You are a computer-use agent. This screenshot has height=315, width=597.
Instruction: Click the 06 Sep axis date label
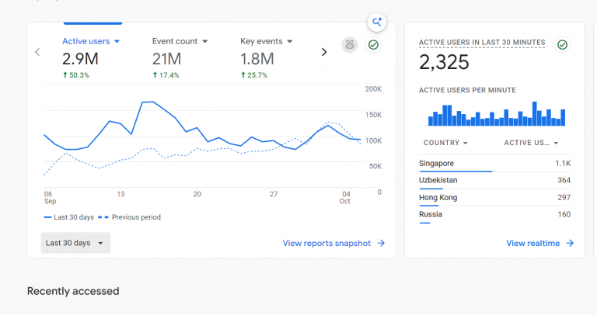[50, 198]
